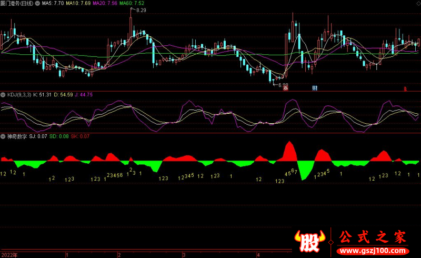Expand the 神奇数字 indicator dropdown arrow
This screenshot has width=421, height=258.
tap(3, 136)
